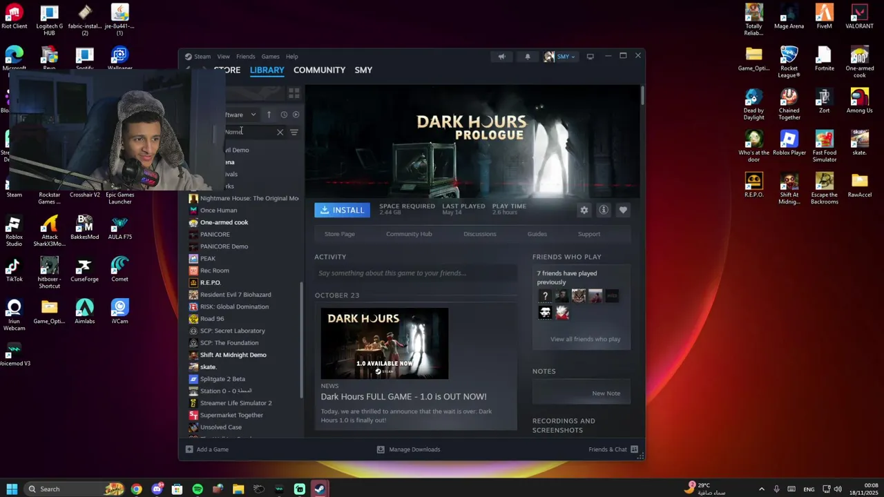Create a New Note
The width and height of the screenshot is (884, 497).
(606, 393)
